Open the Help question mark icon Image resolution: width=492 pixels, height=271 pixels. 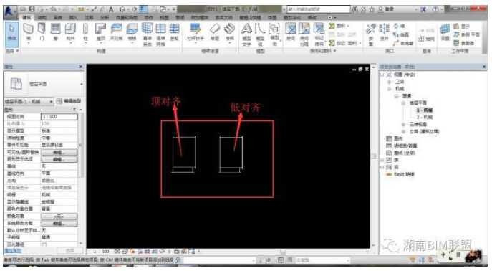click(x=435, y=9)
